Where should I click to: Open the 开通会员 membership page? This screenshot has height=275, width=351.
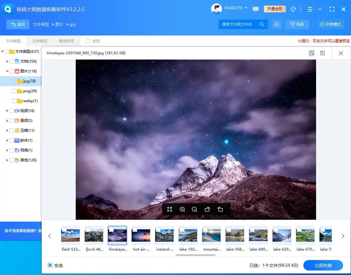pyautogui.click(x=274, y=9)
